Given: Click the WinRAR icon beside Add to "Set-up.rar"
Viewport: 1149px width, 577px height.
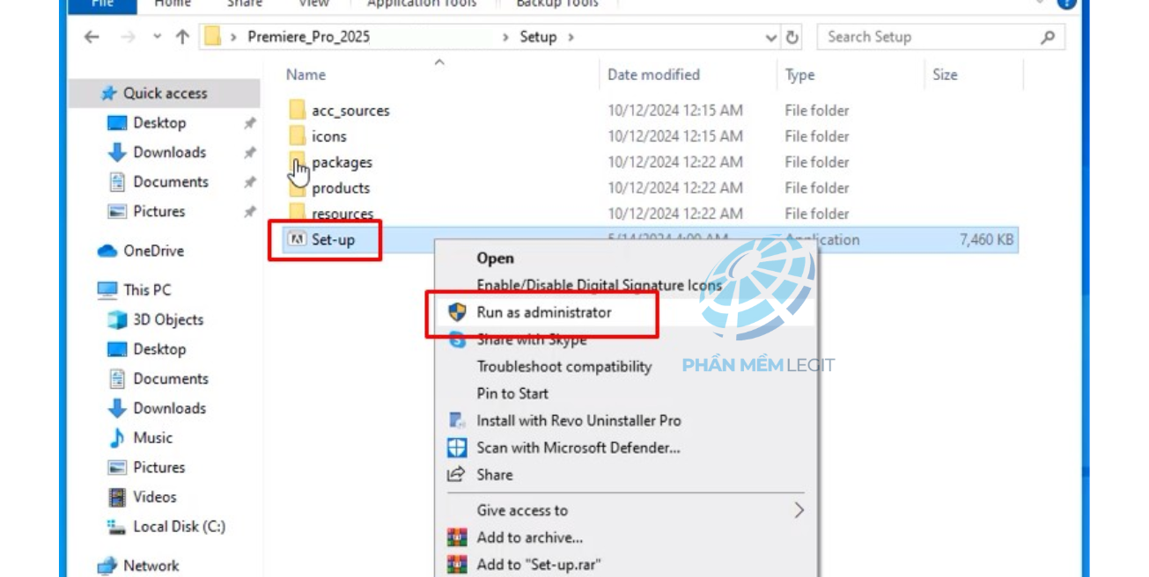Looking at the screenshot, I should pos(457,565).
